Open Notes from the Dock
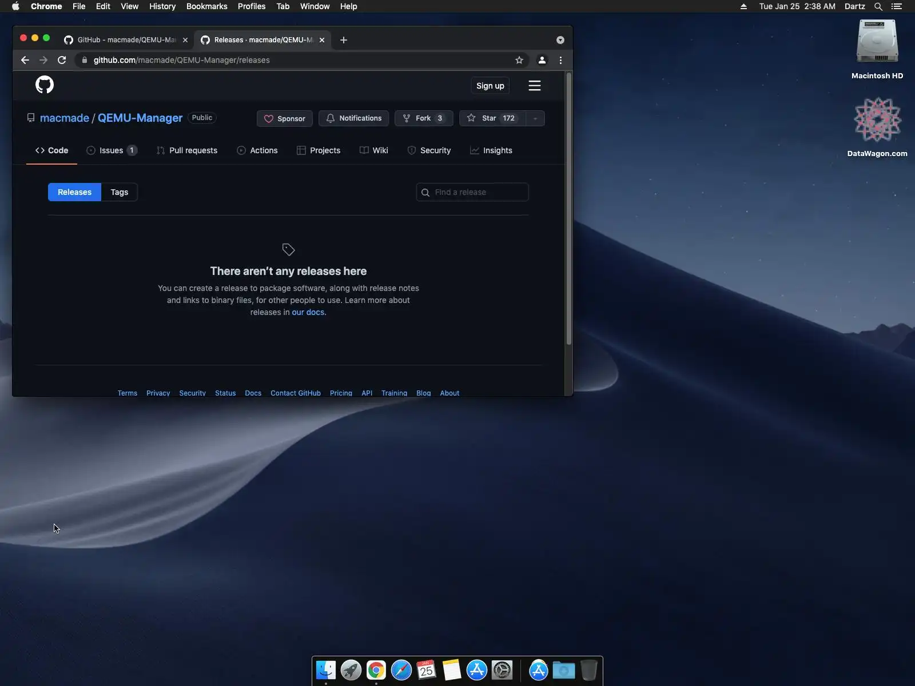Screen dimensions: 915x686 click(x=452, y=670)
